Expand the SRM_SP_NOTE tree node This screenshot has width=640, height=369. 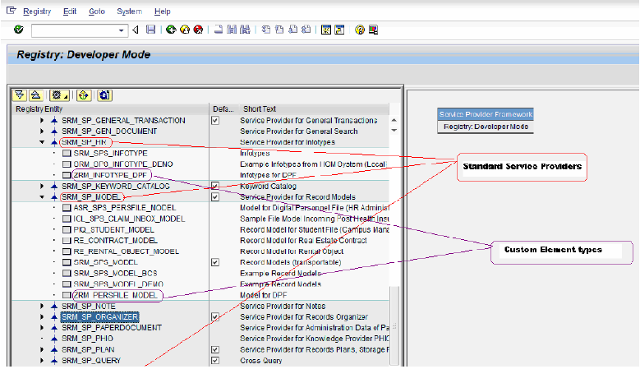tap(42, 306)
